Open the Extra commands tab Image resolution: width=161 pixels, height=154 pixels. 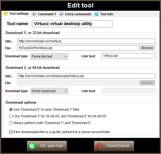[75, 14]
